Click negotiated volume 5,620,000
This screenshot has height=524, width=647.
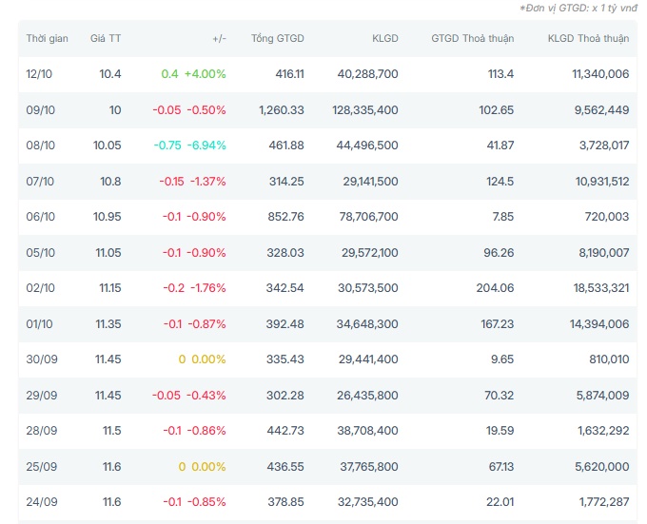pyautogui.click(x=602, y=467)
